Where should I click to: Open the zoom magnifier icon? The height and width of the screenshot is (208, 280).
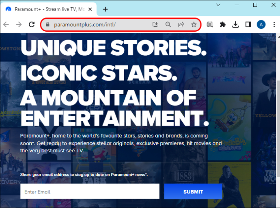[x=168, y=24]
